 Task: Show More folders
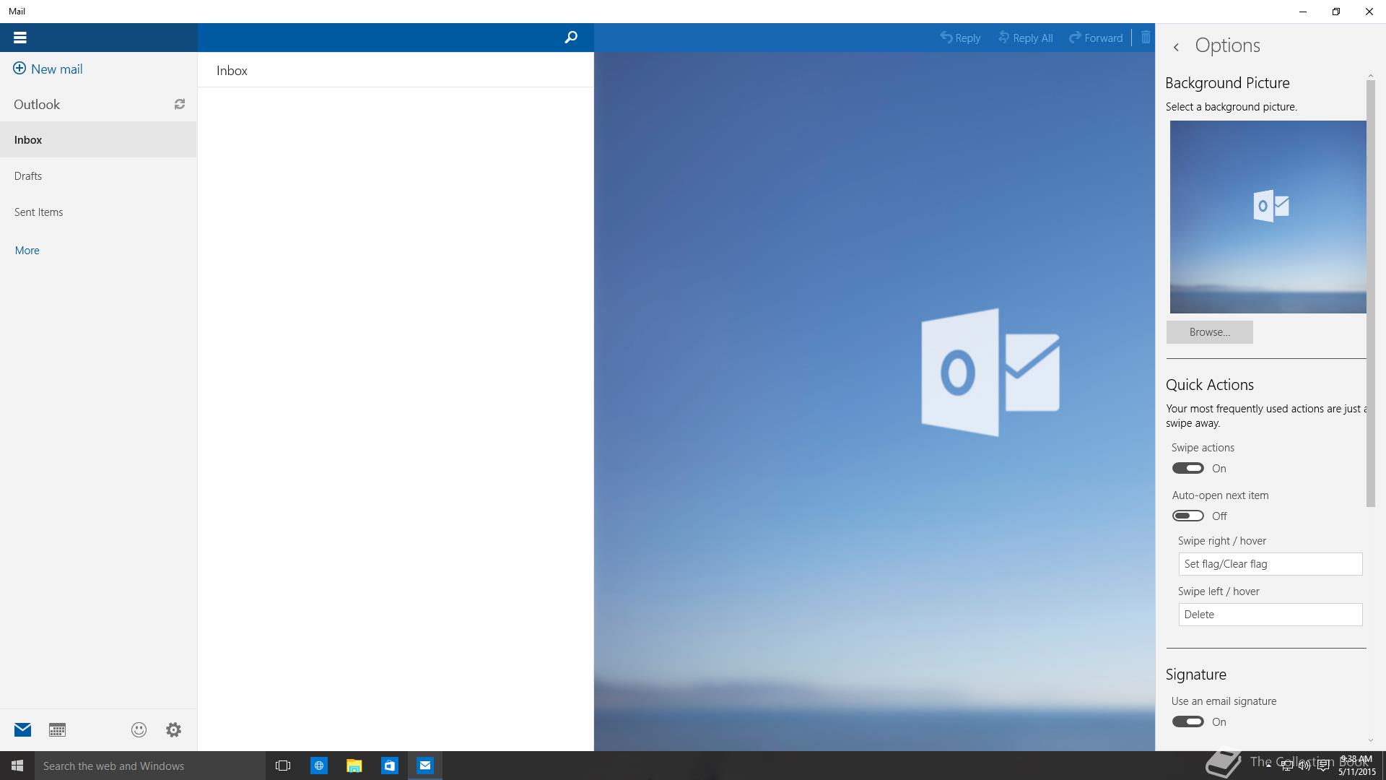tap(27, 250)
